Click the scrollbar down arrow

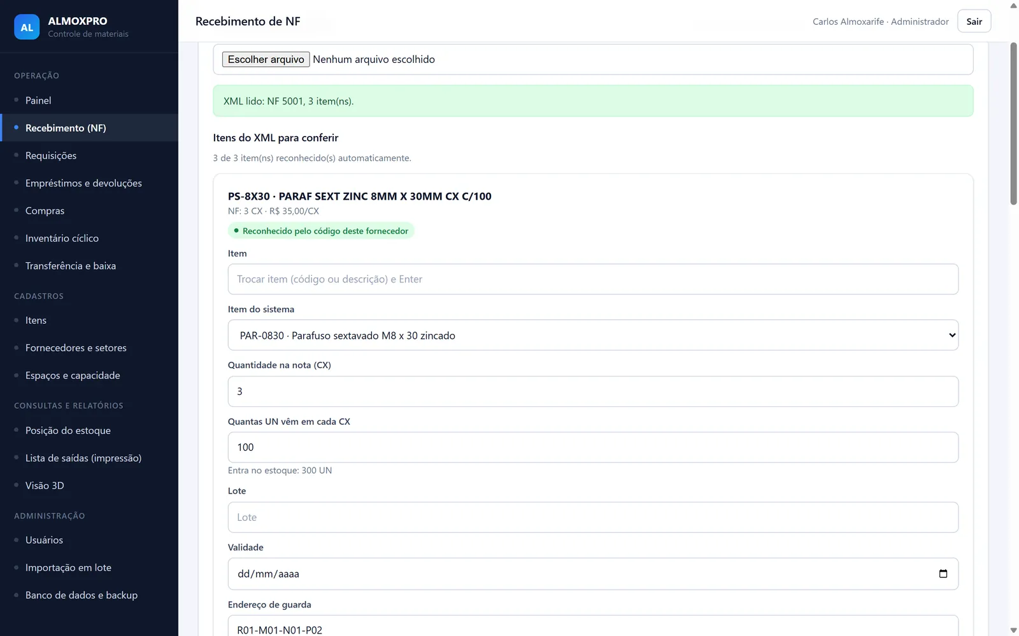(x=1013, y=630)
